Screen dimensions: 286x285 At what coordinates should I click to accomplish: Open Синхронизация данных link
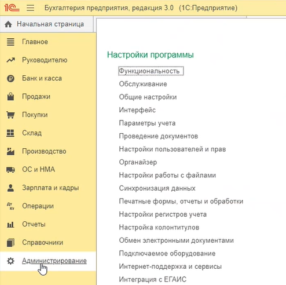(x=157, y=188)
